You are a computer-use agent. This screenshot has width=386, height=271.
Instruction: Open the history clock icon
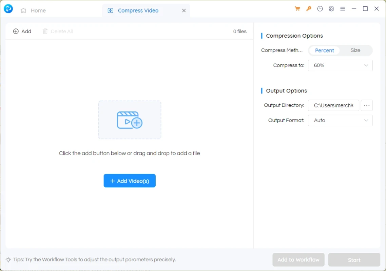[x=320, y=9]
